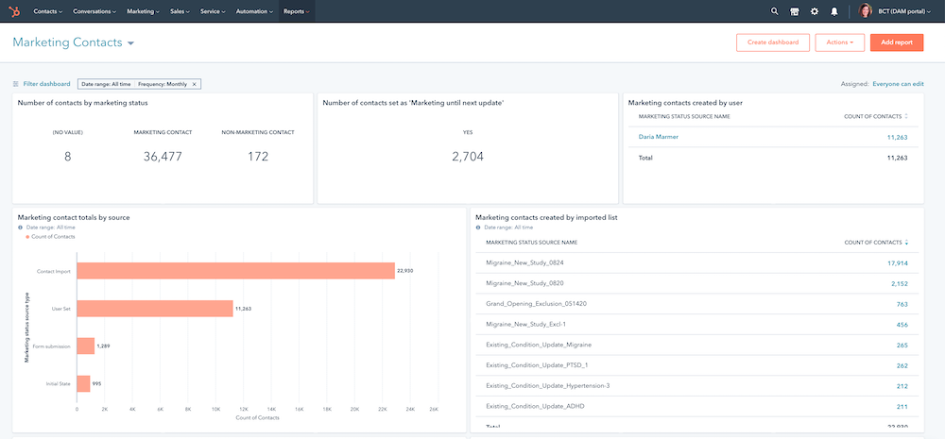Click the Contact Import bar in chart

(x=235, y=271)
